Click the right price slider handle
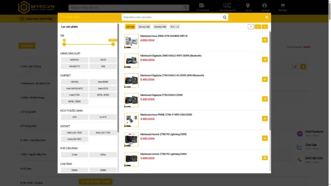 (113, 44)
